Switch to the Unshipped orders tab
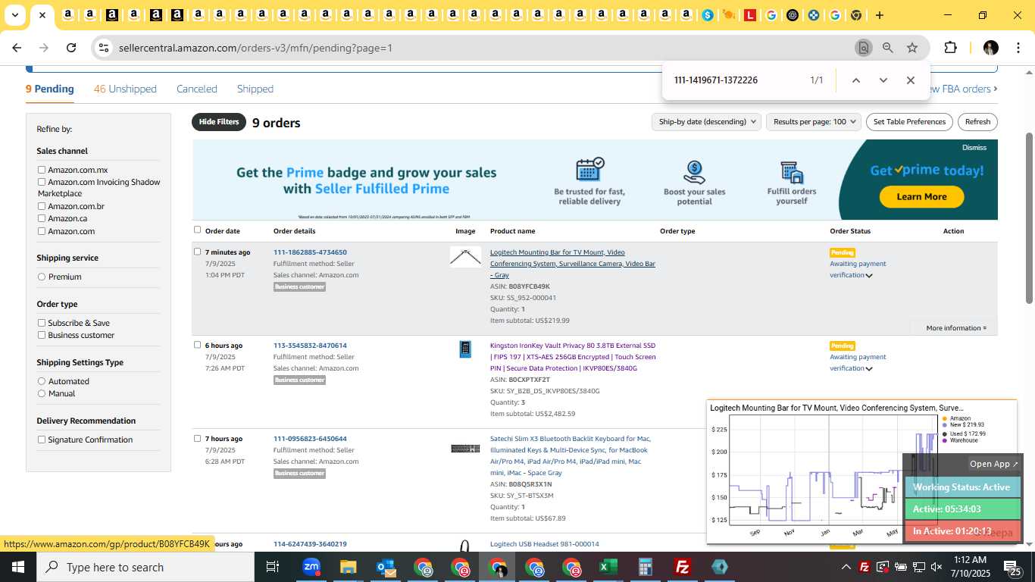The image size is (1035, 582). pos(125,89)
